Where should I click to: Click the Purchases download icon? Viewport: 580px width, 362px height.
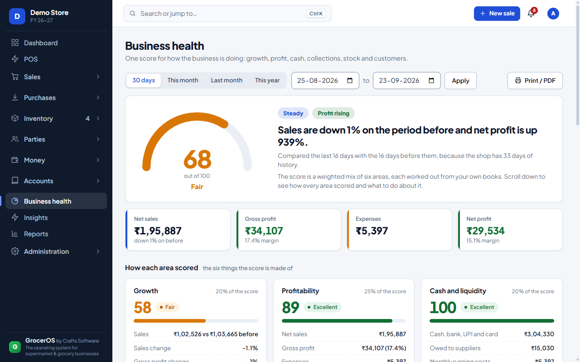pyautogui.click(x=15, y=98)
